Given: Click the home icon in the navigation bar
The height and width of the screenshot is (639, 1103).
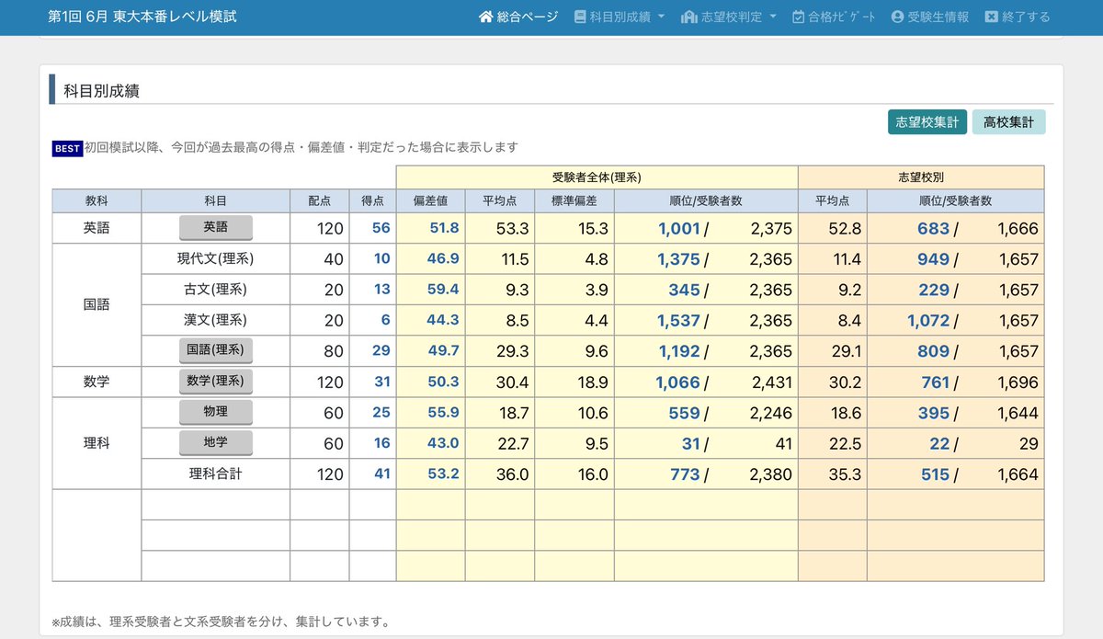Looking at the screenshot, I should coord(486,17).
